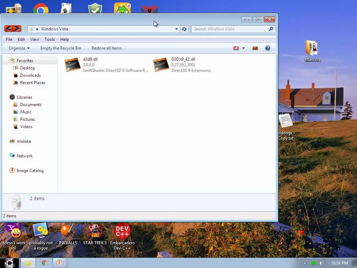
Task: Expand the Organize dropdown
Action: (19, 48)
